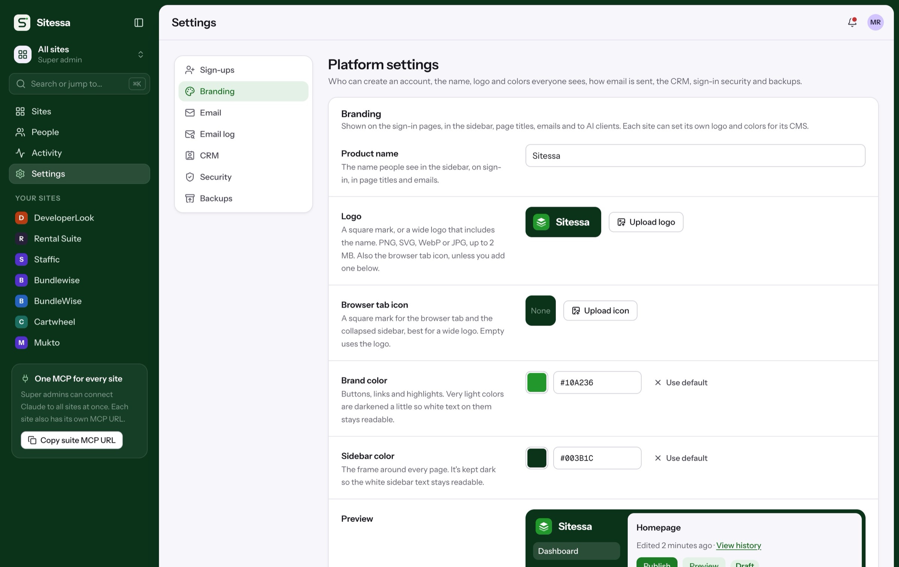Copy suite MCP URL
899x567 pixels.
coord(72,440)
